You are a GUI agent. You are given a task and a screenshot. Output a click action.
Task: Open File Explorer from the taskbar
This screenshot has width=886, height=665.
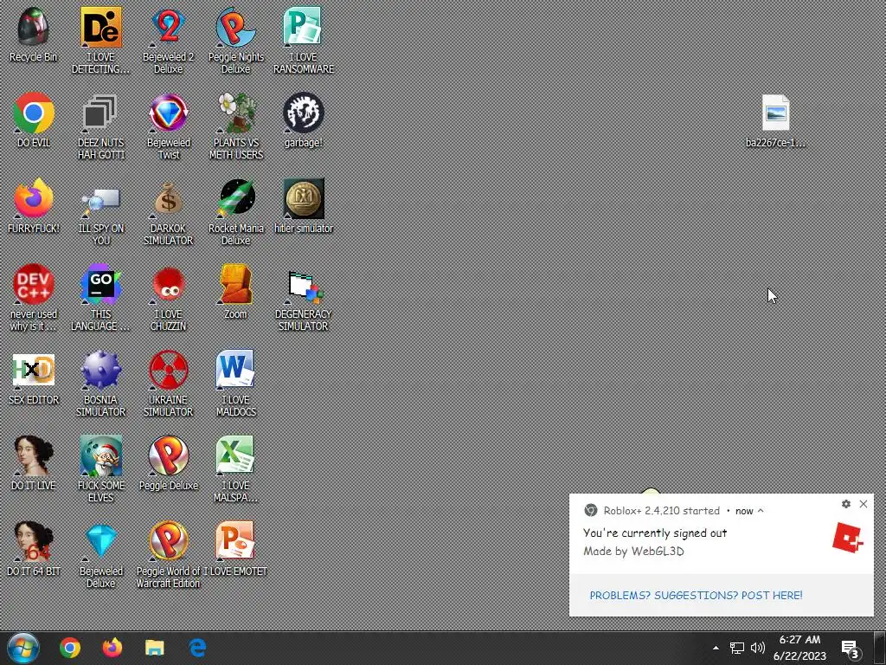pyautogui.click(x=155, y=648)
